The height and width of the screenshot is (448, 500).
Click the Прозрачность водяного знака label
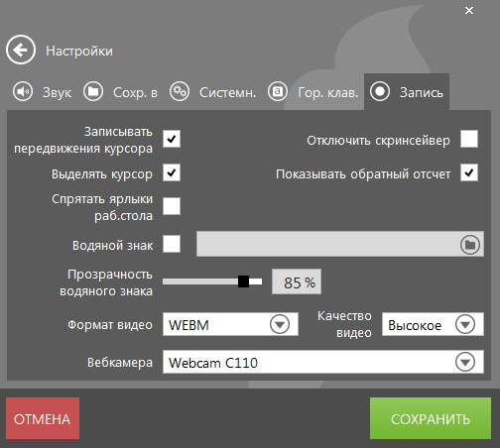(106, 282)
